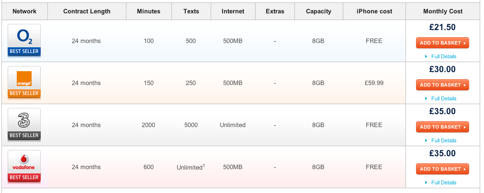Open Full Details for the O2 plan
Screen dimensions: 484x193
coord(443,56)
